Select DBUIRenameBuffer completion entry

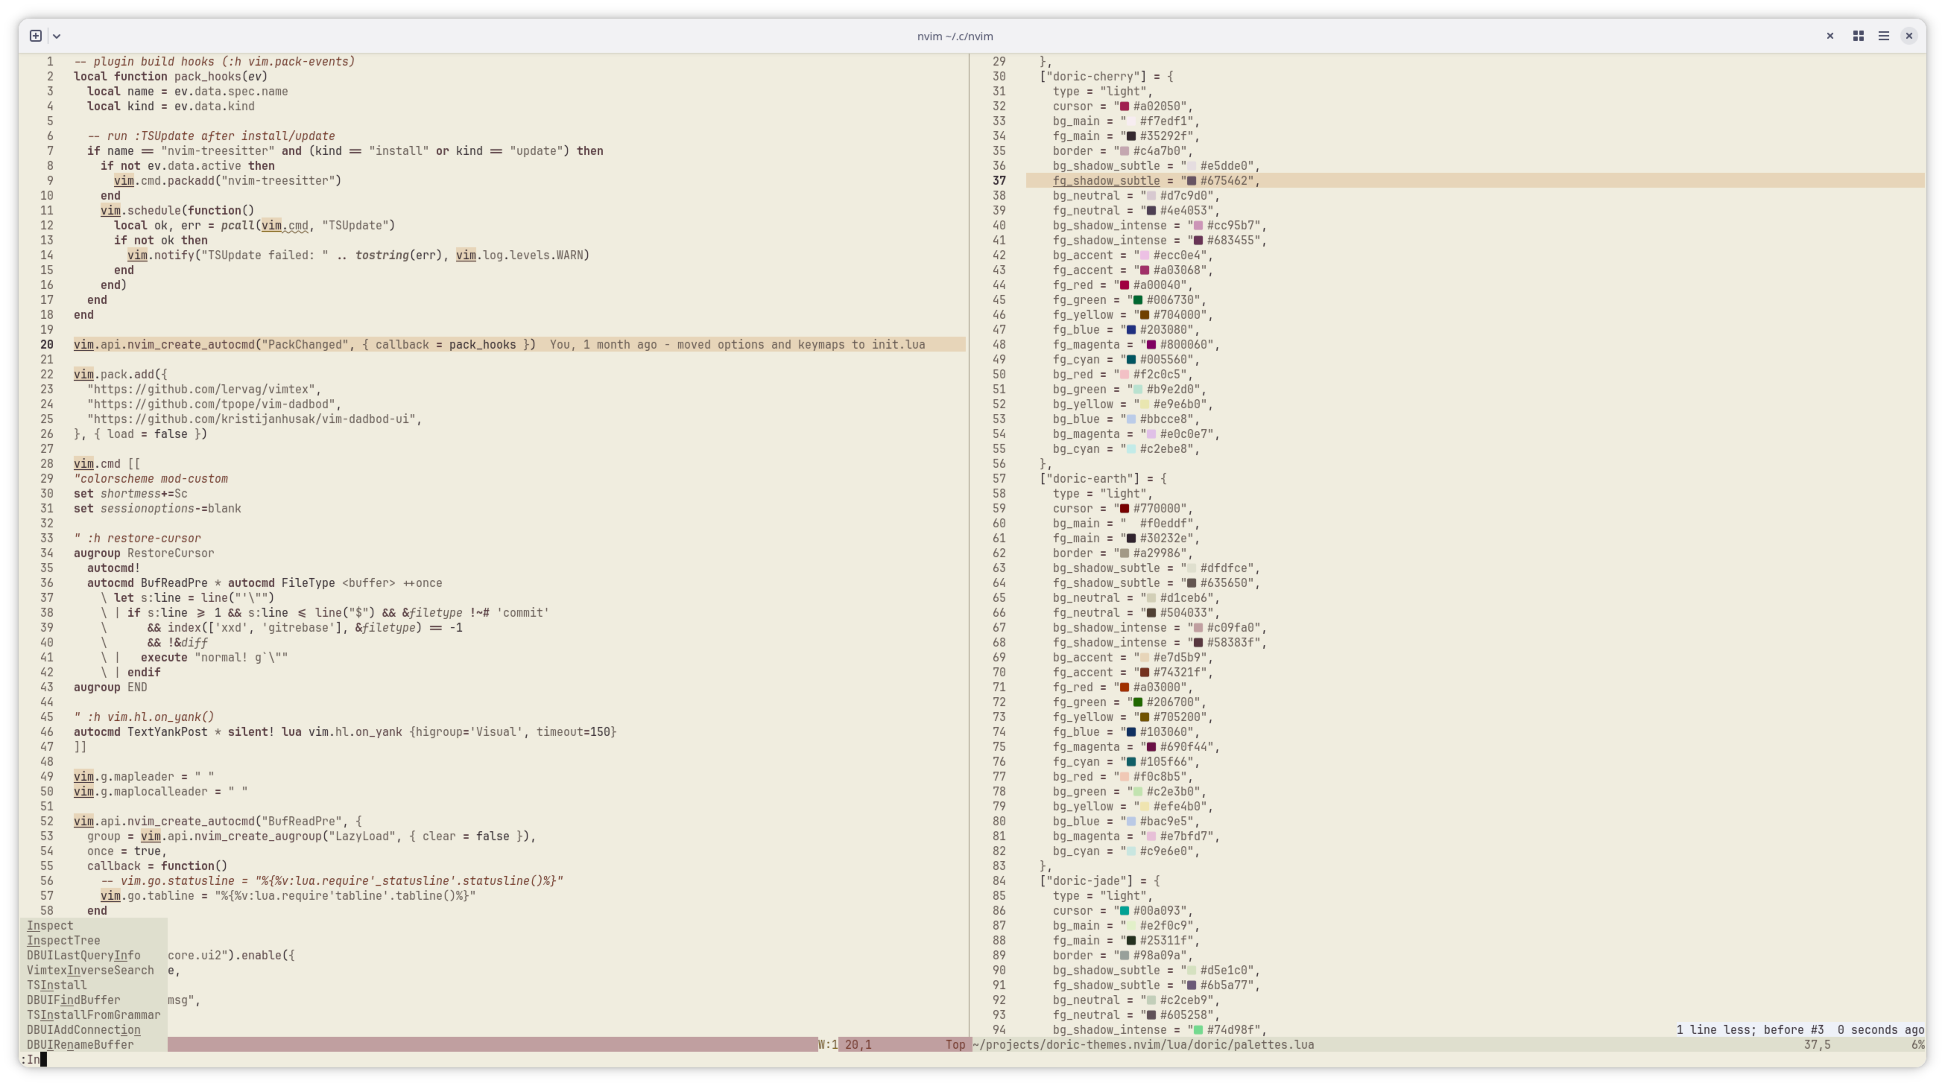[x=80, y=1045]
